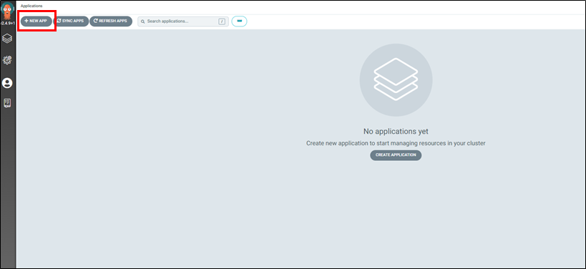Viewport: 586px width, 269px height.
Task: Click the Refresh Apps button
Action: (111, 21)
